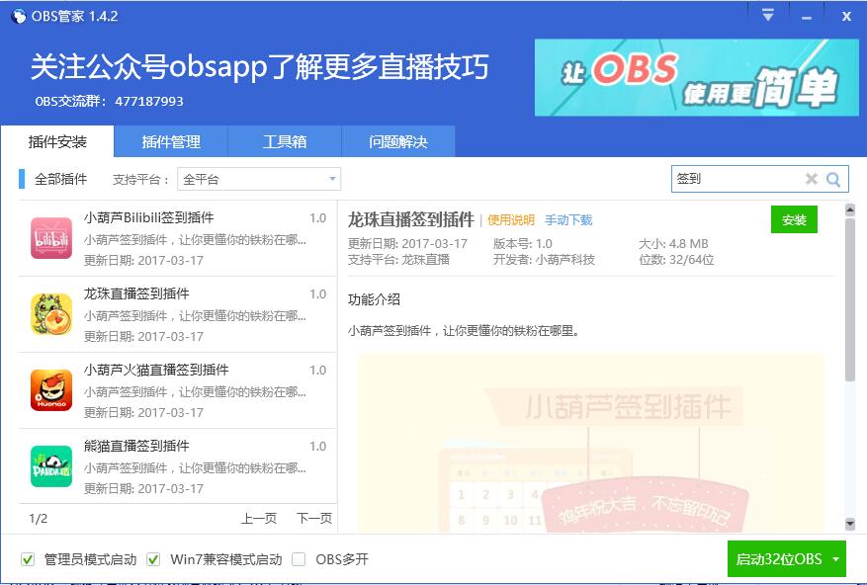Screen dimensions: 867x585
Task: Click the Panda TV plugin icon
Action: pos(50,466)
